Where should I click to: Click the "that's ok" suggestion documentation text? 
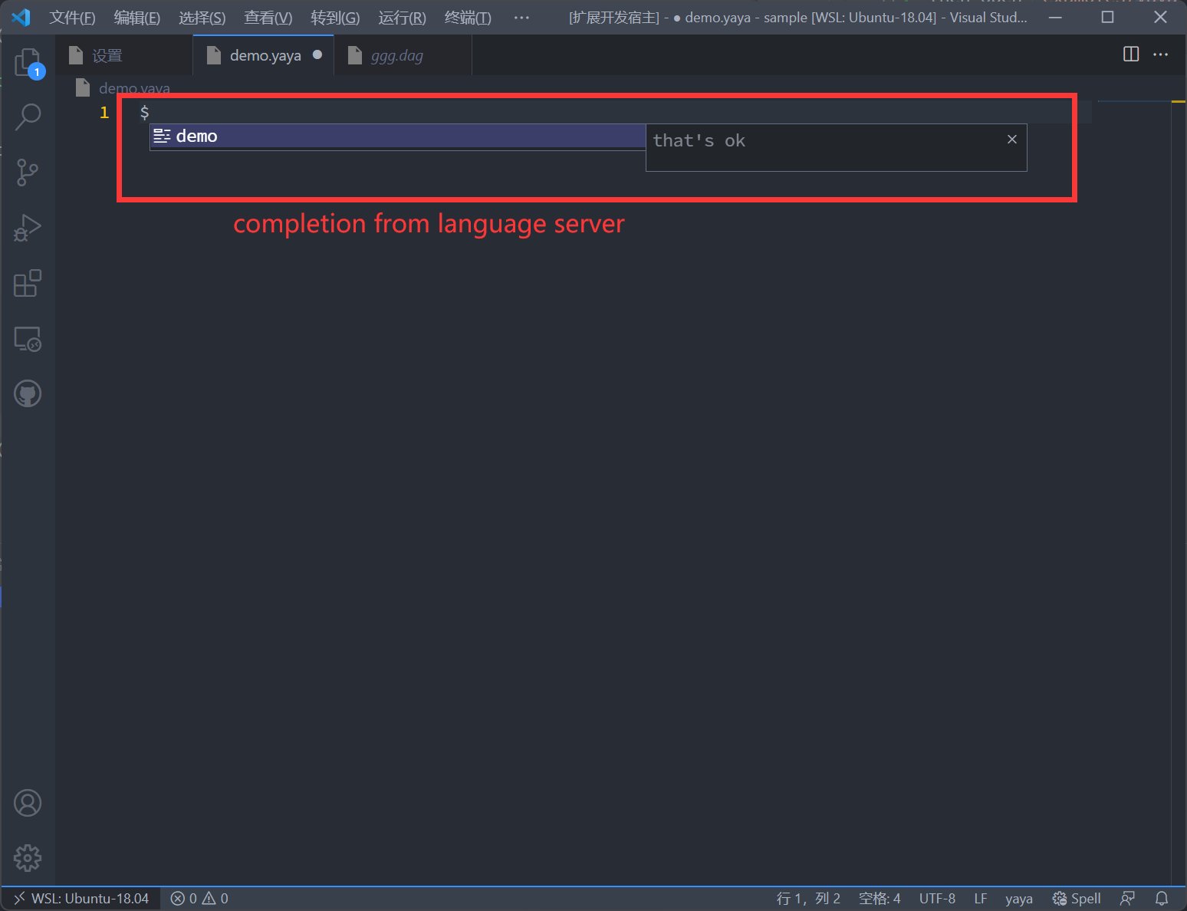699,140
